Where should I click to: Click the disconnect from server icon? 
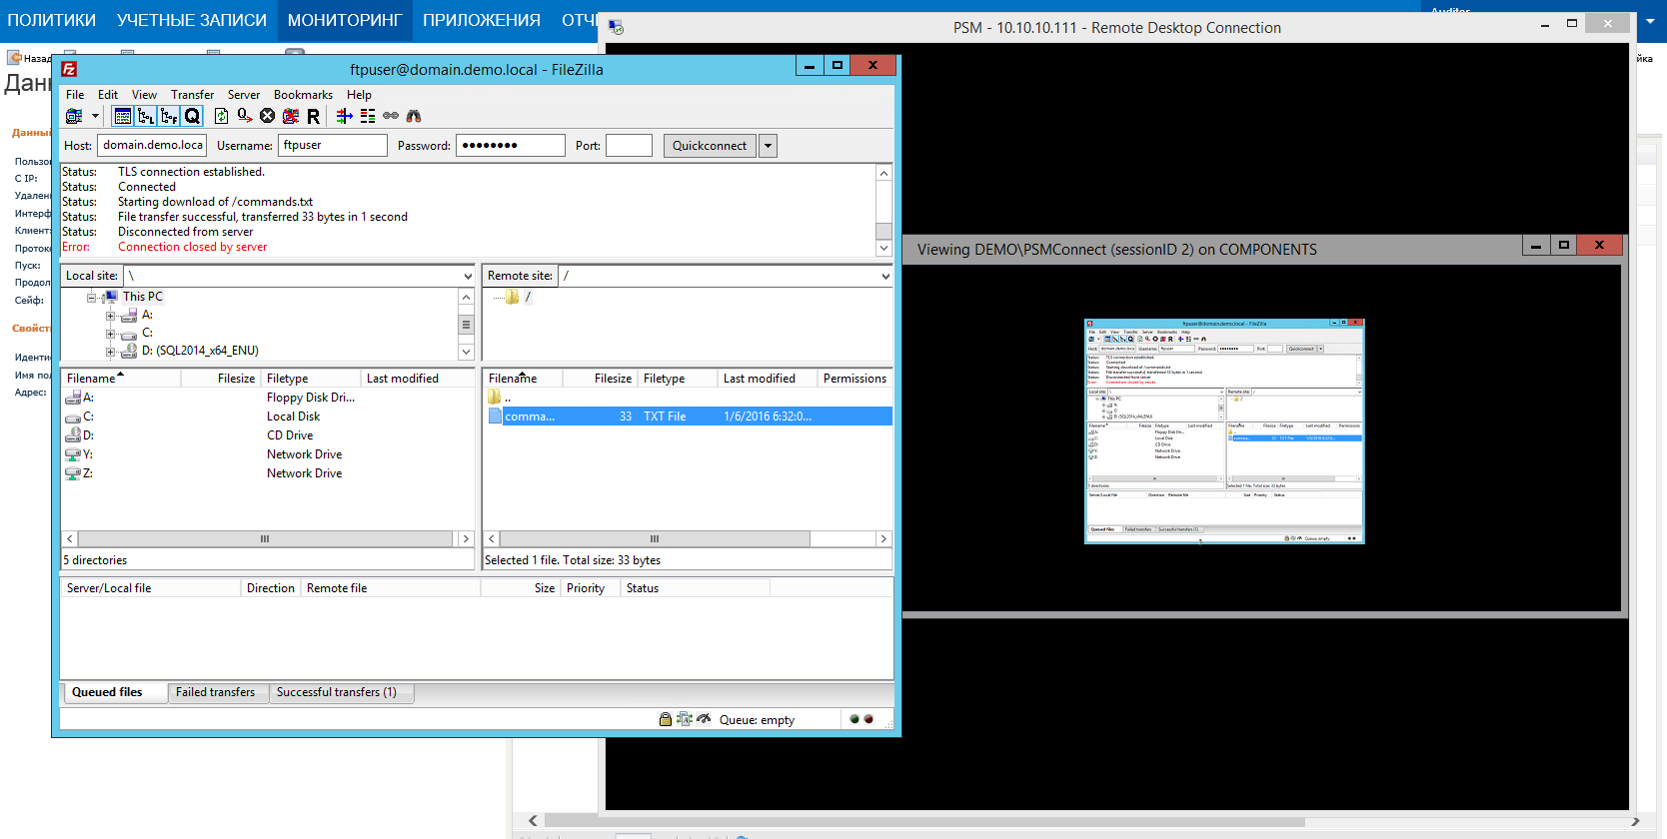[290, 116]
